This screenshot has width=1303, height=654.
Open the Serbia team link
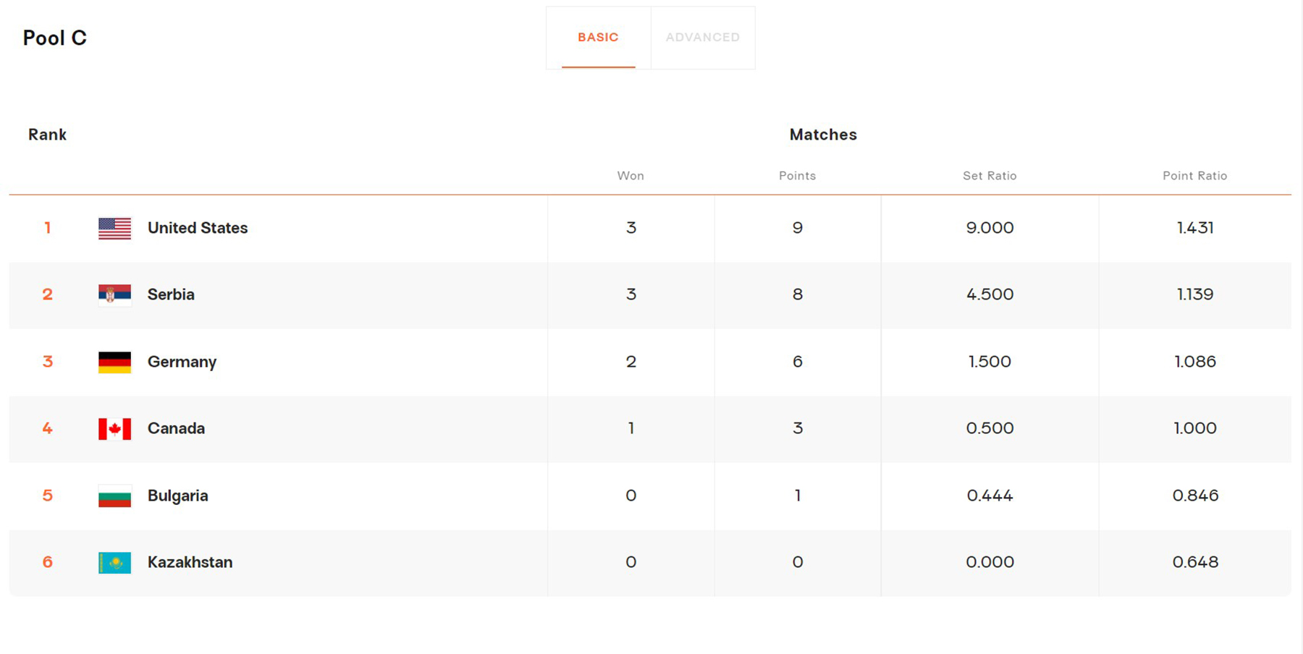point(171,294)
